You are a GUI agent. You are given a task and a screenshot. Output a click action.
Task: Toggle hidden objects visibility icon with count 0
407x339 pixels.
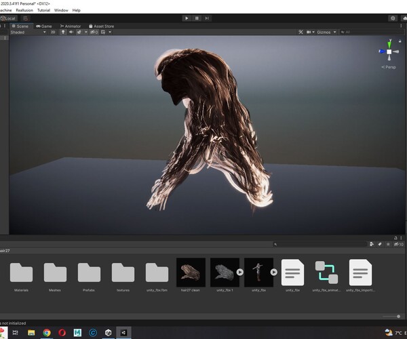(94, 32)
